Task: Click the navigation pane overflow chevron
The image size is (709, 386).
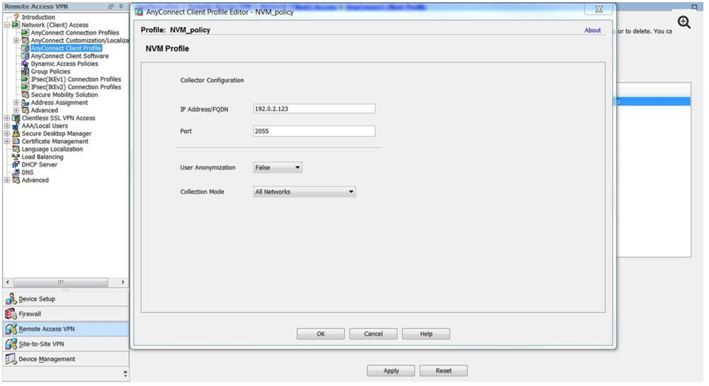Action: point(125,374)
